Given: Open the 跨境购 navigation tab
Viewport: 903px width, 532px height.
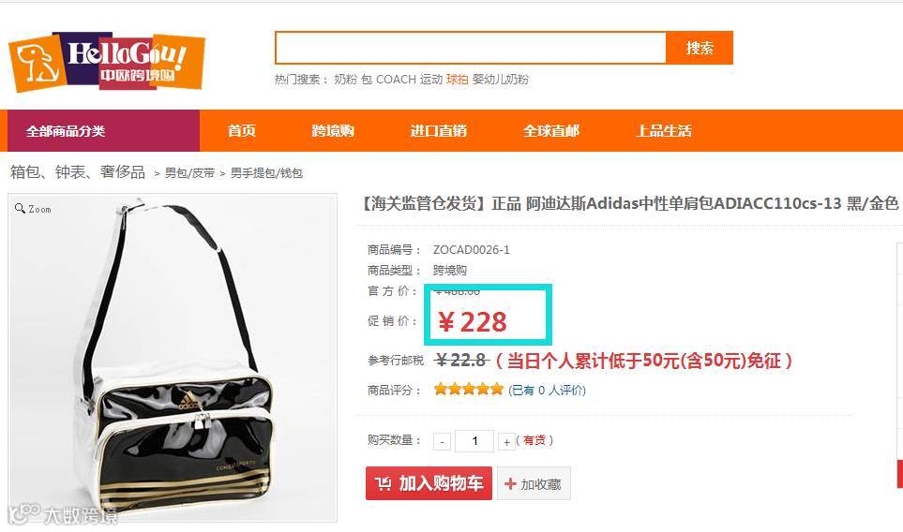Looking at the screenshot, I should [x=332, y=130].
